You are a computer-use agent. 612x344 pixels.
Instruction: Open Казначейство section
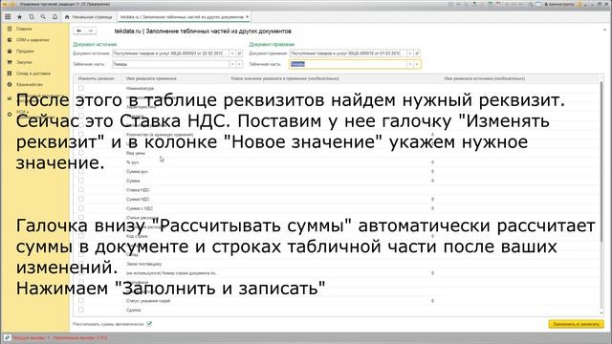click(x=30, y=84)
